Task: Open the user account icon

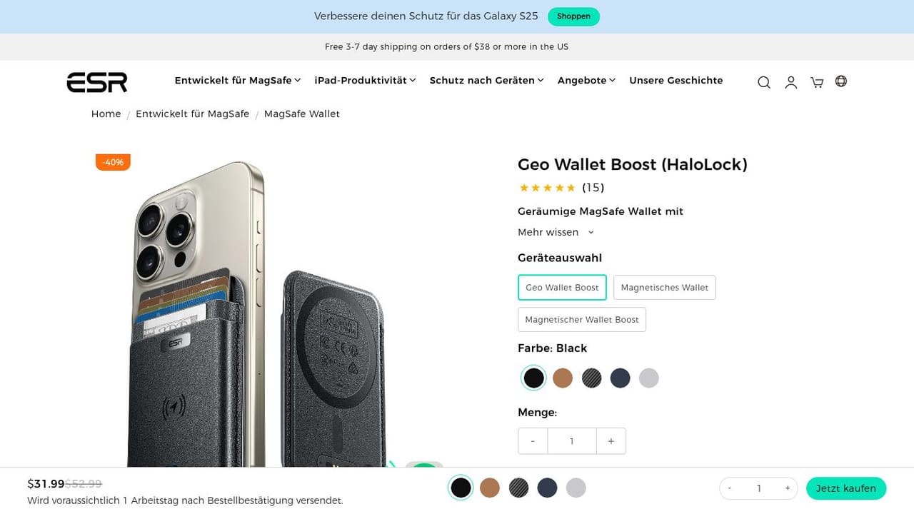Action: pyautogui.click(x=790, y=82)
